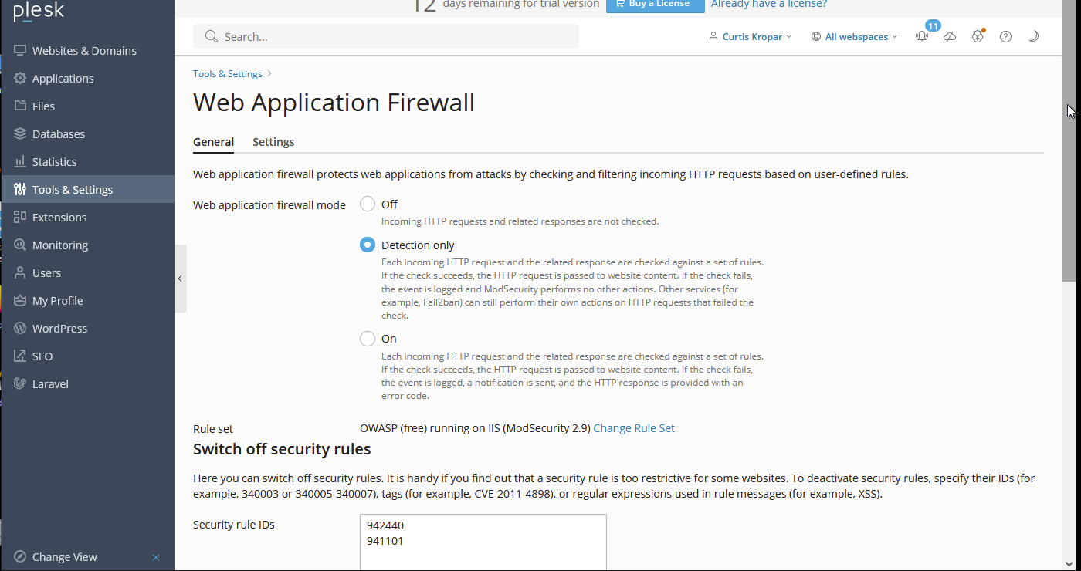This screenshot has height=571, width=1081.
Task: Close the Change View bar
Action: click(156, 557)
